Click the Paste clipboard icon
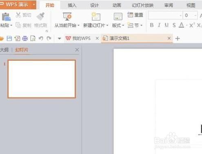The height and width of the screenshot is (154, 202). click(6, 17)
